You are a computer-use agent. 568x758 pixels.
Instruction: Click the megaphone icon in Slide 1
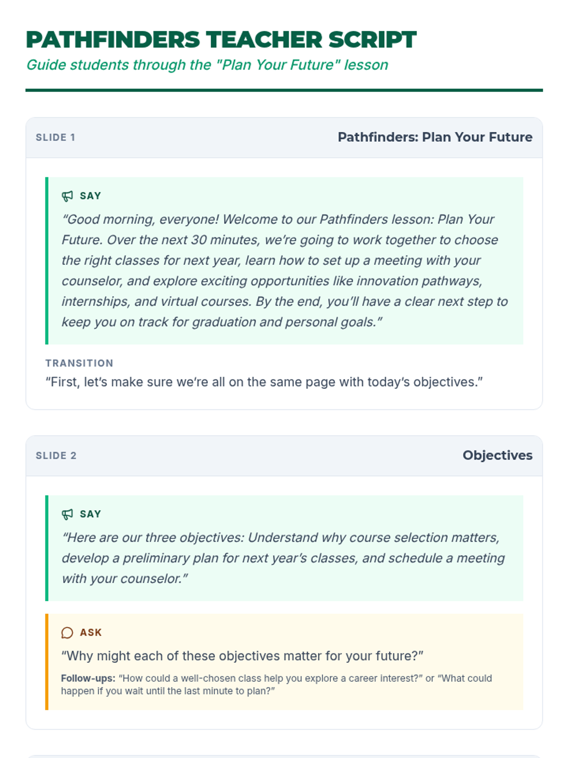click(67, 196)
